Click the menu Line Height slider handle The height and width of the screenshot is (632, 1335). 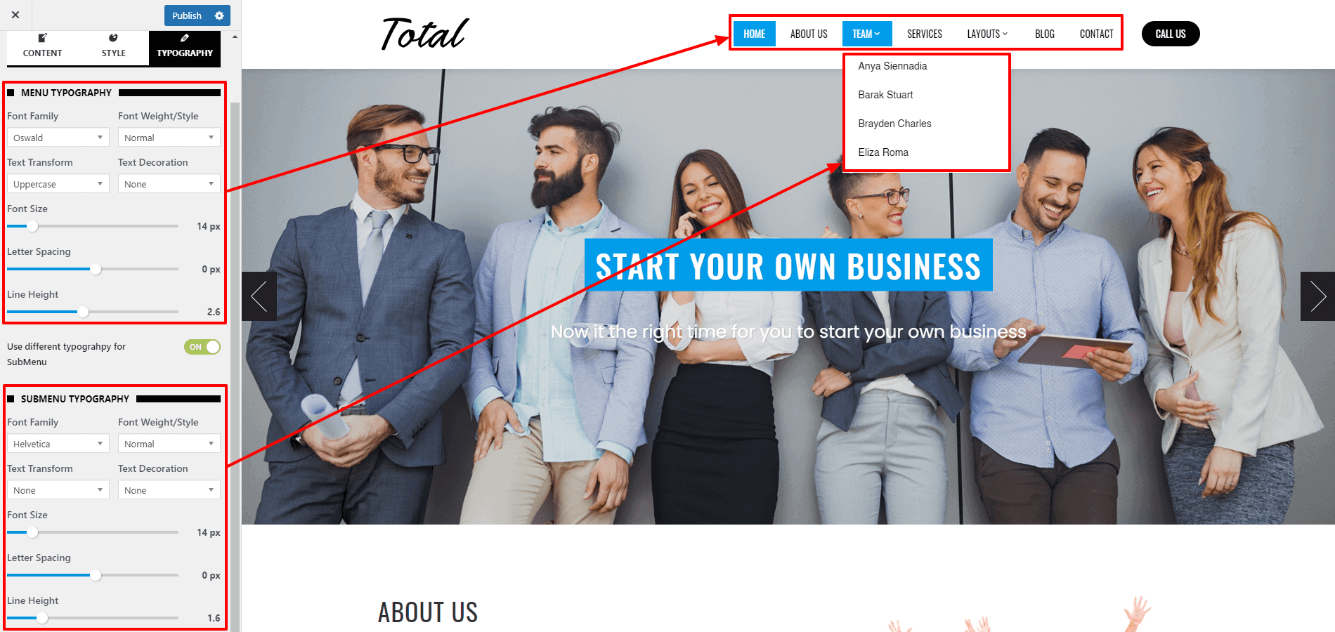click(83, 312)
